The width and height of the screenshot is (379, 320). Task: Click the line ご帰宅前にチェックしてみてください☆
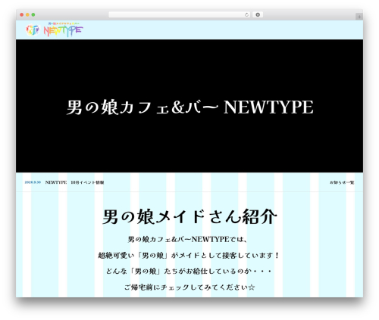[189, 287]
